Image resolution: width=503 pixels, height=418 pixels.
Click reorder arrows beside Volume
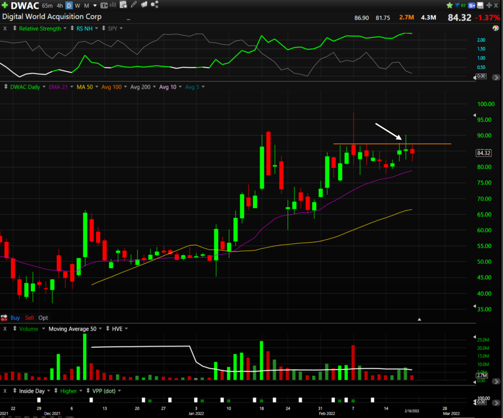(x=15, y=329)
